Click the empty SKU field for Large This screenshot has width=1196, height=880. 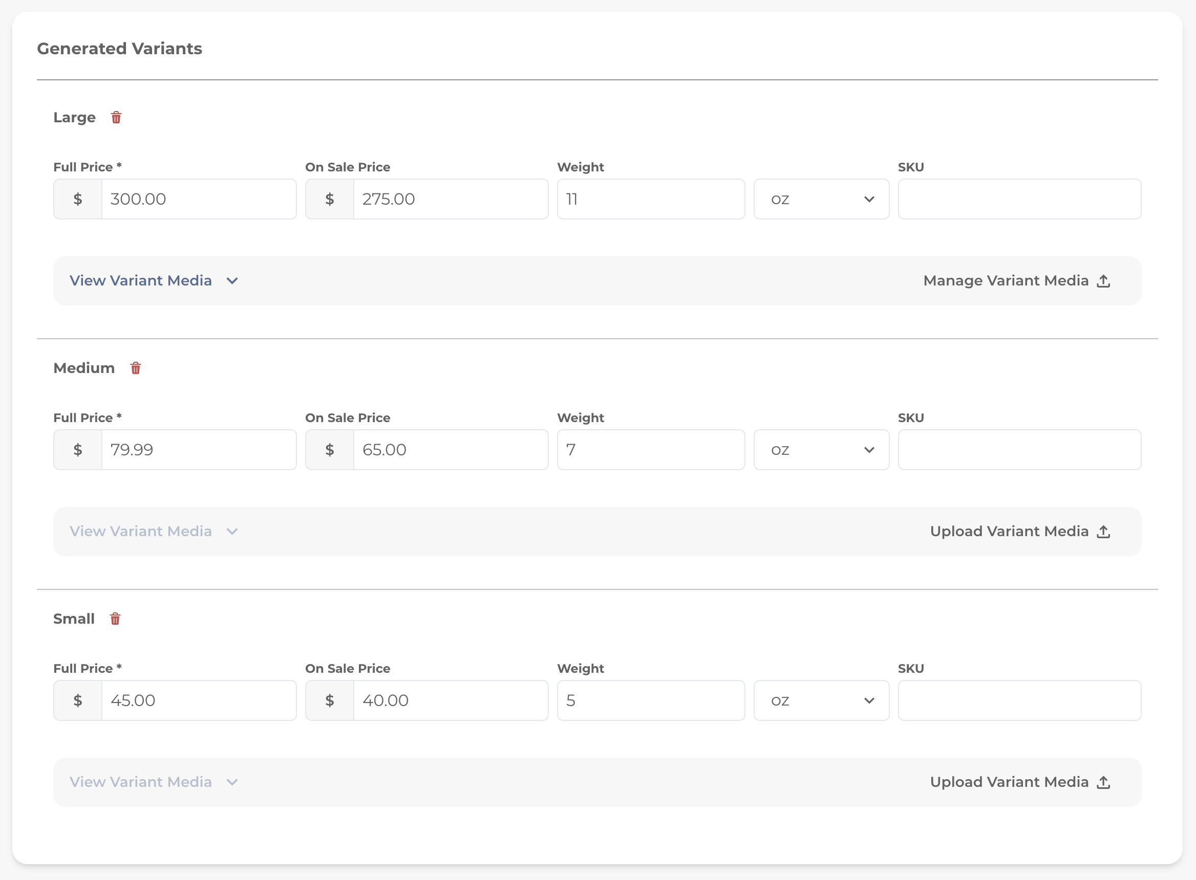pos(1019,199)
